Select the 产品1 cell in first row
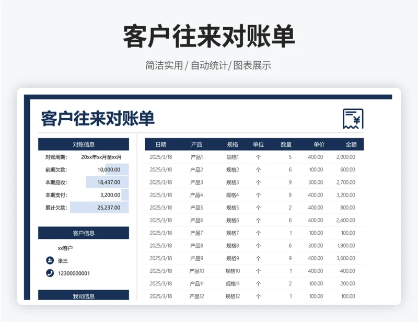Image resolution: width=418 pixels, height=322 pixels. point(196,157)
